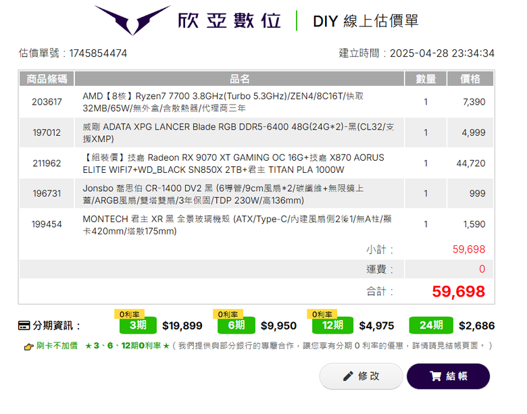Click the shipping fee value 0
The height and width of the screenshot is (414, 527).
(x=482, y=269)
